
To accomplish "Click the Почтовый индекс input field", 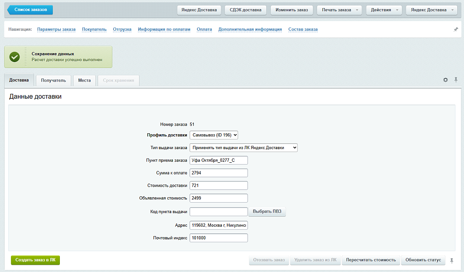I will click(218, 238).
